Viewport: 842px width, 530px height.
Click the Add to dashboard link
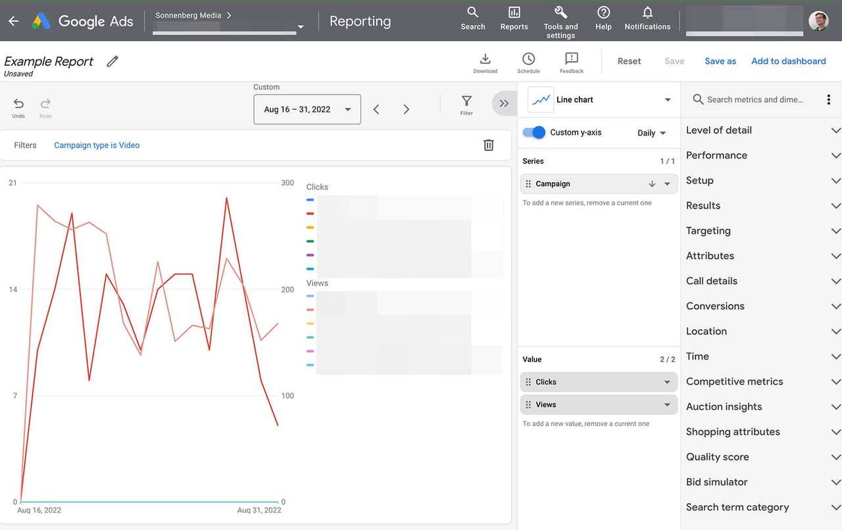coord(788,60)
